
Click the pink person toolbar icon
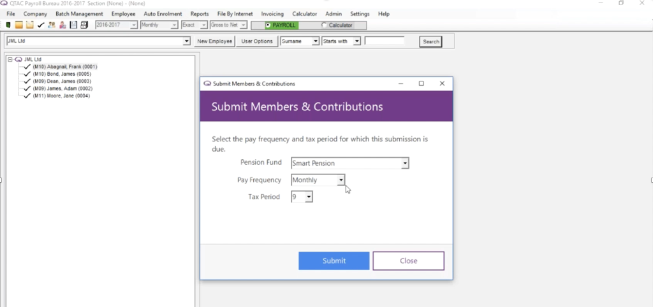click(62, 25)
